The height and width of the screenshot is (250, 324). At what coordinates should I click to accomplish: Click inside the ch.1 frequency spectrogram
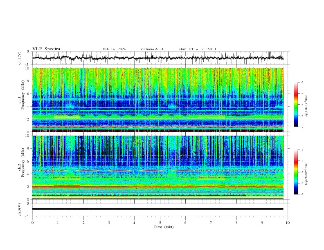[158, 100]
